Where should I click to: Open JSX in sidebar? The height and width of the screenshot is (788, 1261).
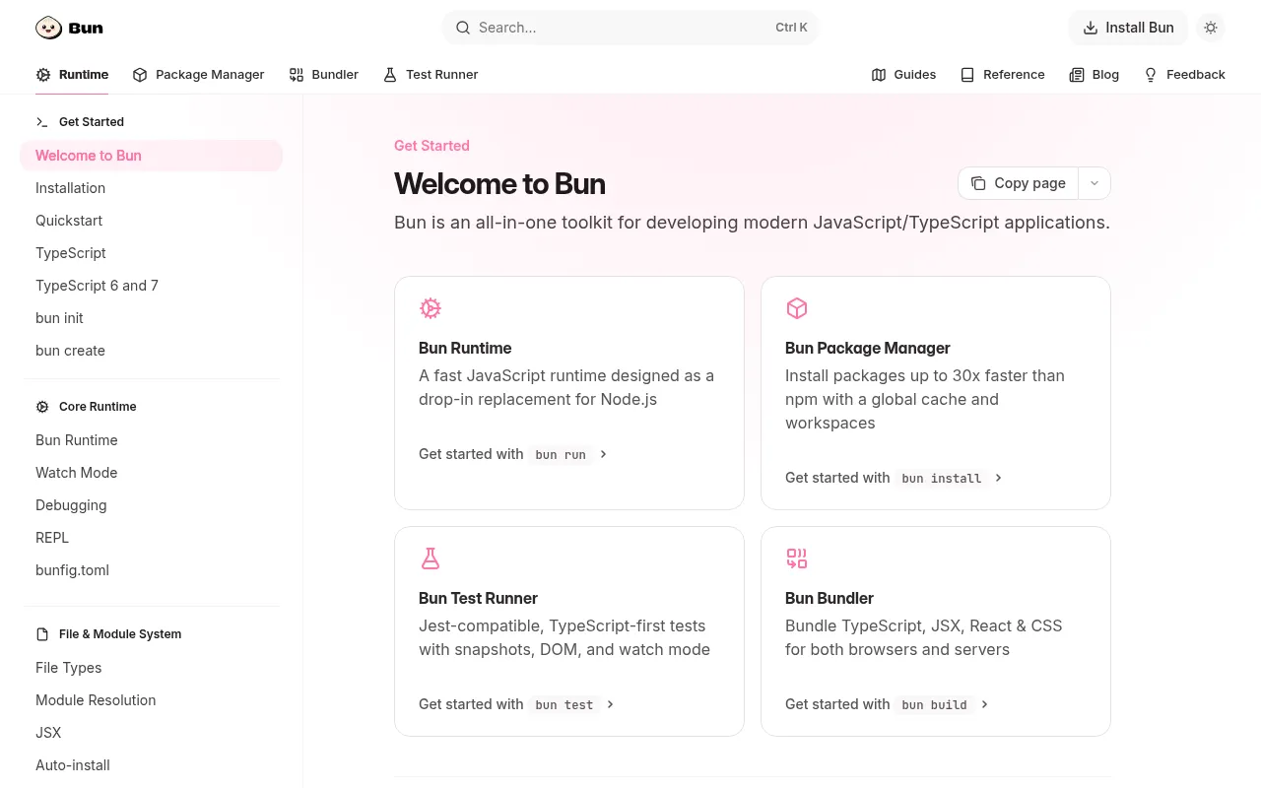coord(151,733)
